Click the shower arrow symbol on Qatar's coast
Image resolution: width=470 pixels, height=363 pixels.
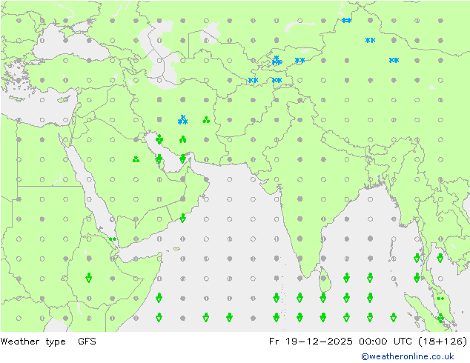(x=159, y=159)
